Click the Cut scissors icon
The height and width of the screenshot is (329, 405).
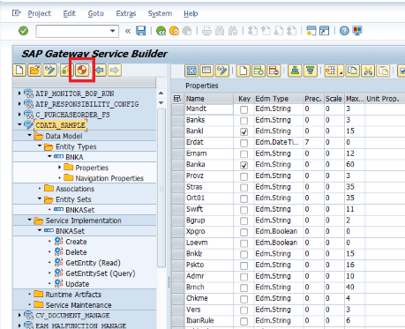368,71
